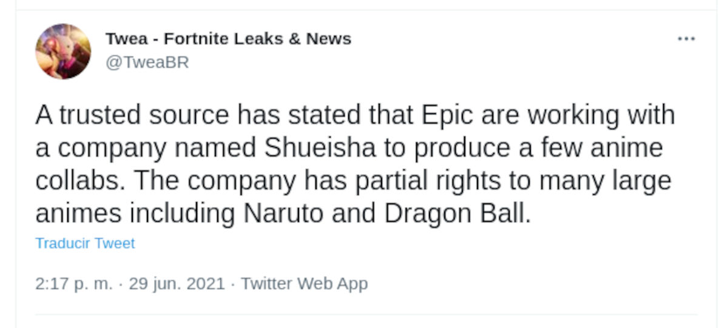
Task: Open the Twea - Fortnite Leaks & News profile name
Action: click(x=228, y=39)
